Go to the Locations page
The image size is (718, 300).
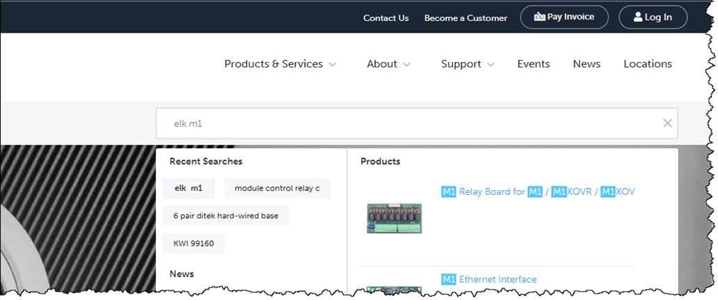click(648, 64)
